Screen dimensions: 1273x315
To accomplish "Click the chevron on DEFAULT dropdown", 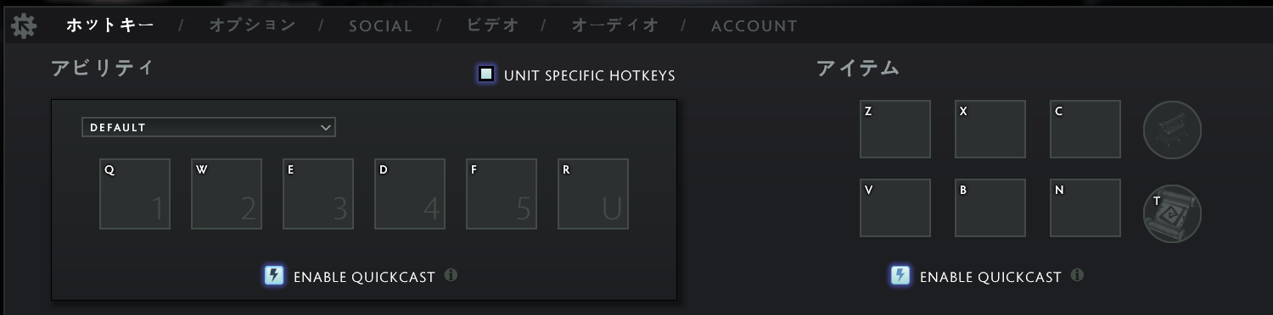I will [x=326, y=127].
